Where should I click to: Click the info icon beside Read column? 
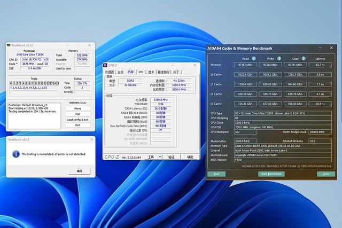253,59
